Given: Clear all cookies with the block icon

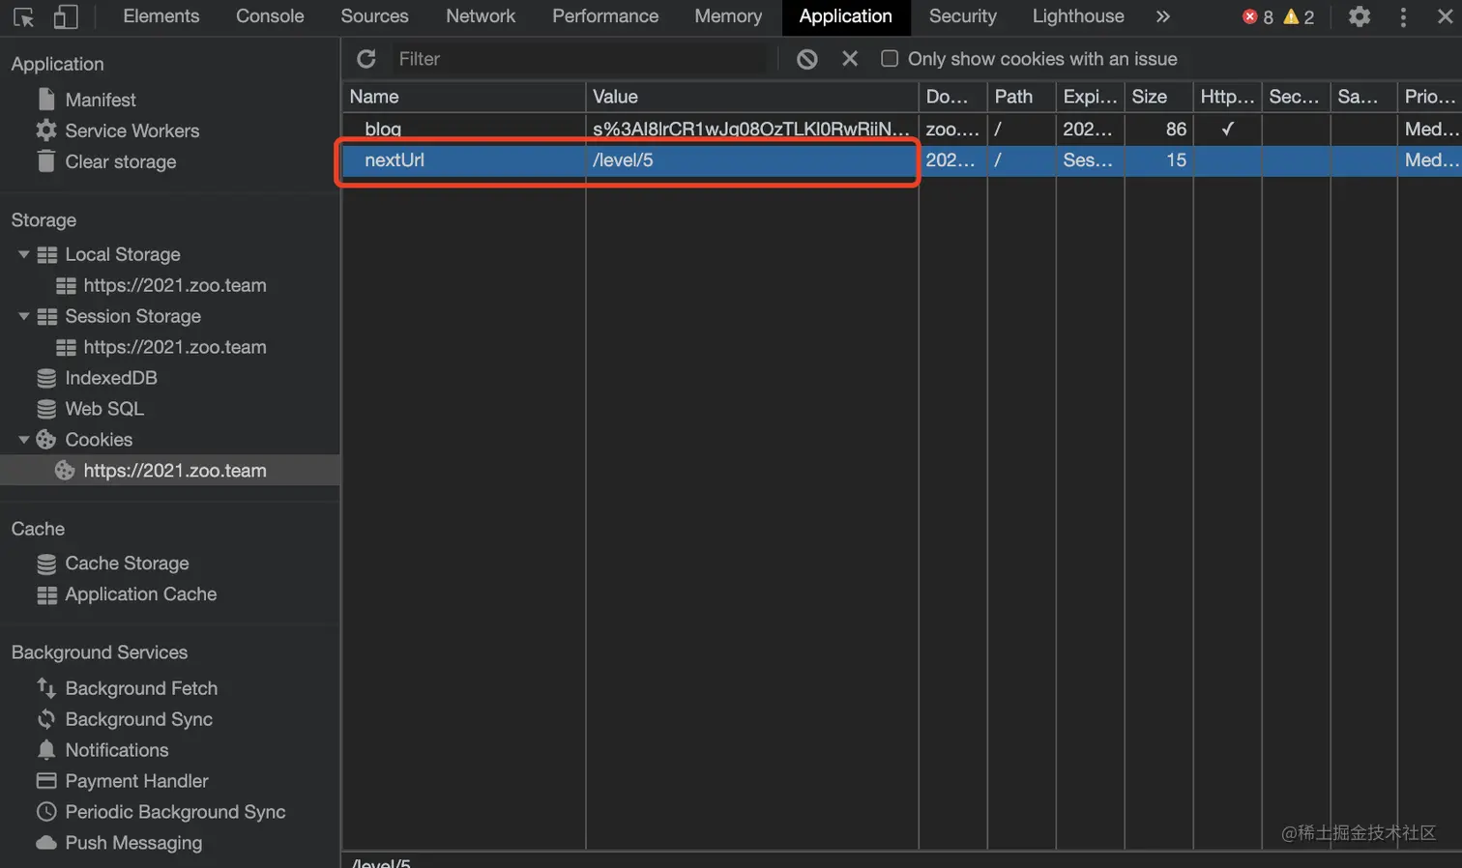Looking at the screenshot, I should (807, 59).
